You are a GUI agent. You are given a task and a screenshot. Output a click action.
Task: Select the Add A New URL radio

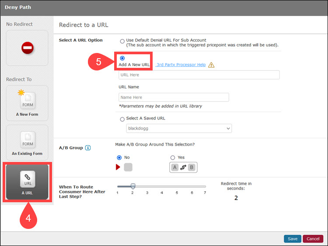click(122, 58)
